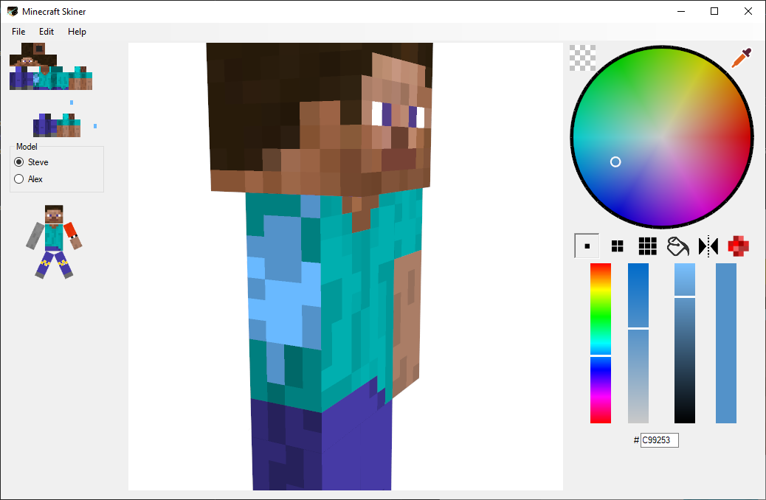
Task: Toggle the mirror symmetry tool
Action: tap(708, 246)
